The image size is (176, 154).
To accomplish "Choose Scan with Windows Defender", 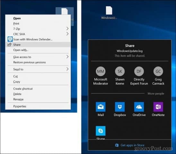I will click(38, 39).
